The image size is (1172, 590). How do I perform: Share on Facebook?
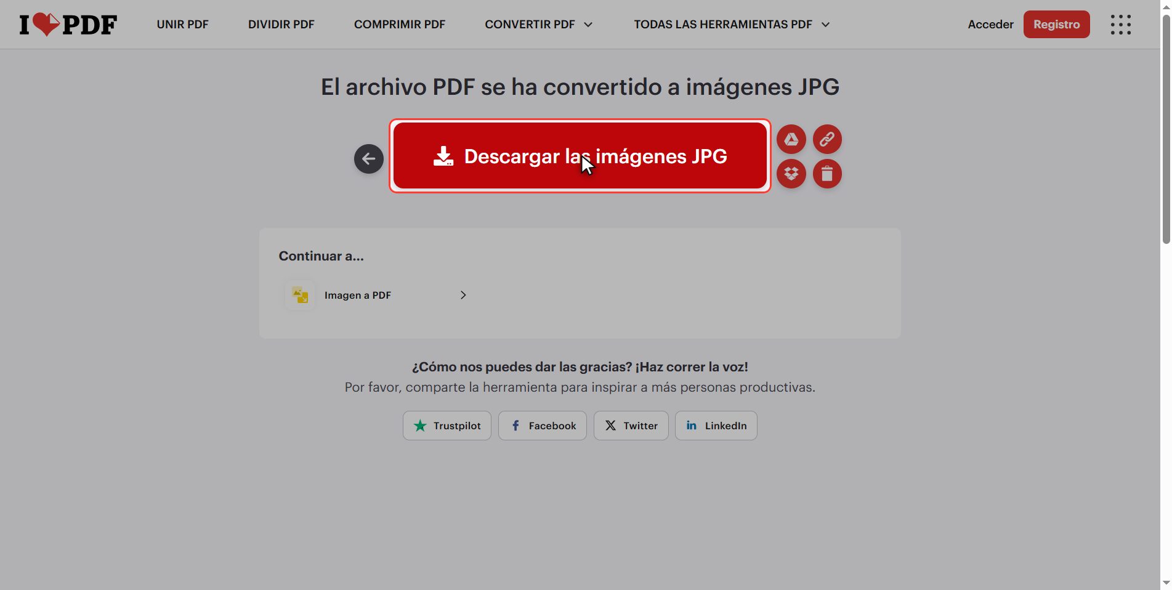[543, 426]
